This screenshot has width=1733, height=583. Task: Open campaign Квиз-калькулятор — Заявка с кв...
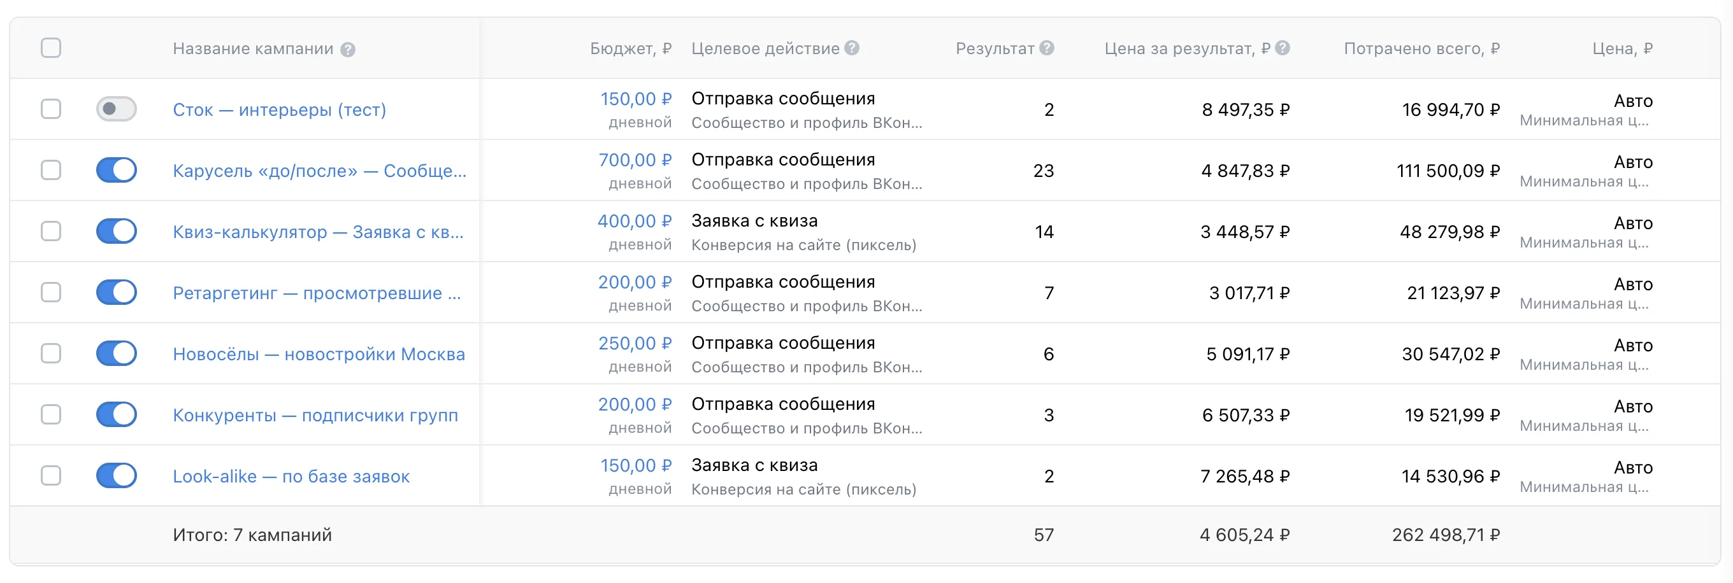[318, 232]
